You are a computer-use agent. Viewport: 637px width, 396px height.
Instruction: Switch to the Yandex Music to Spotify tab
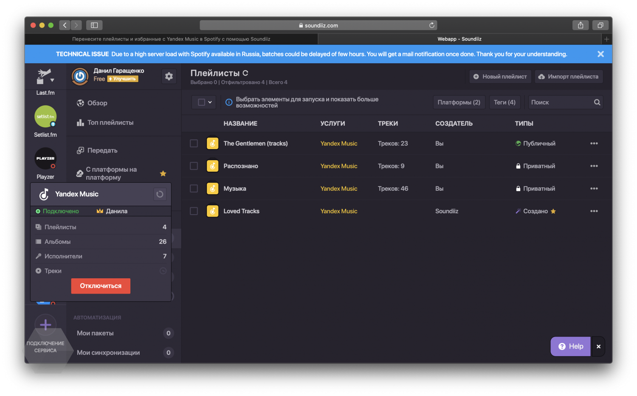pos(171,39)
